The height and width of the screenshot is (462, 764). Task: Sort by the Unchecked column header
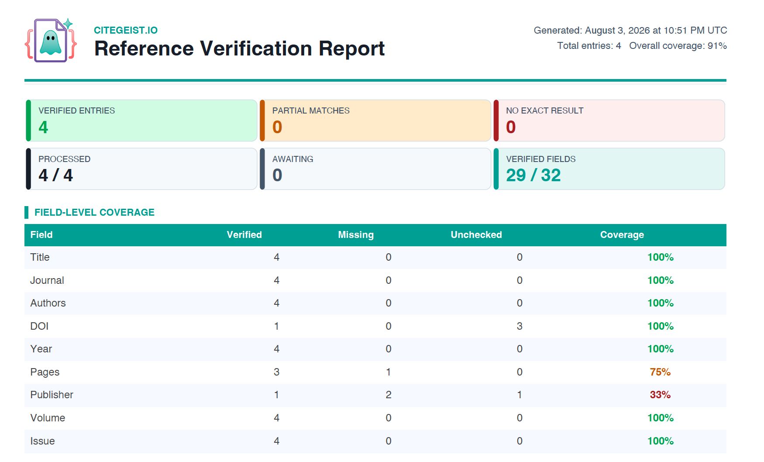pyautogui.click(x=476, y=235)
